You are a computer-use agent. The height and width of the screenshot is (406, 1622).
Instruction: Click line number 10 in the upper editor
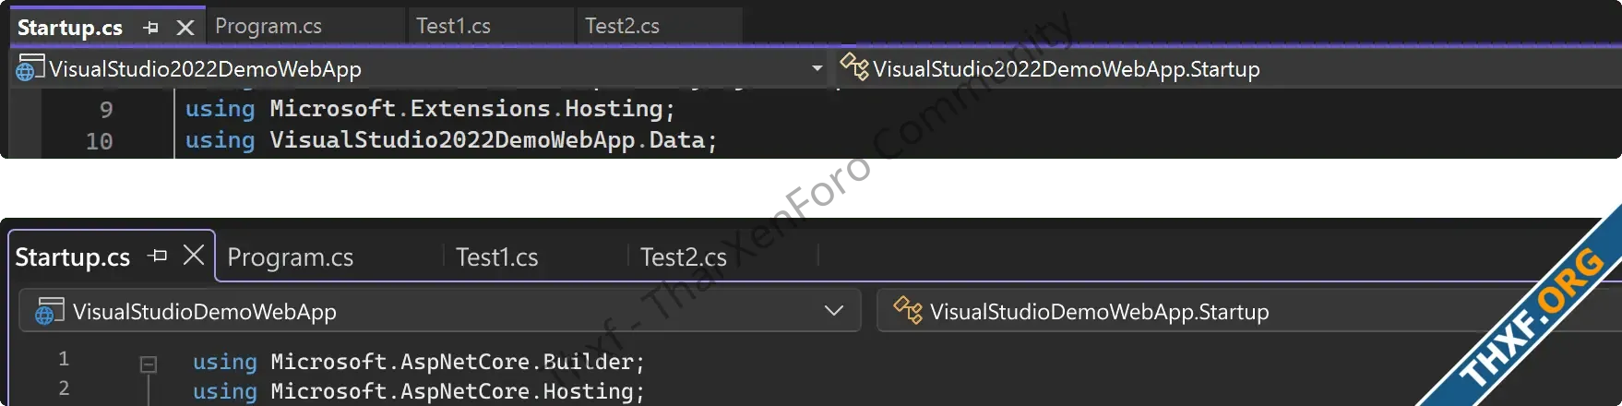[x=100, y=141]
